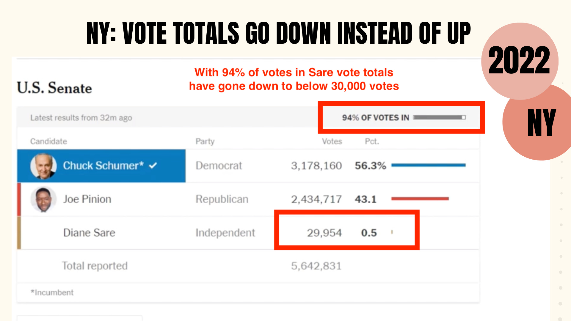Click Diane Sare's 29,954 vote count

[324, 233]
